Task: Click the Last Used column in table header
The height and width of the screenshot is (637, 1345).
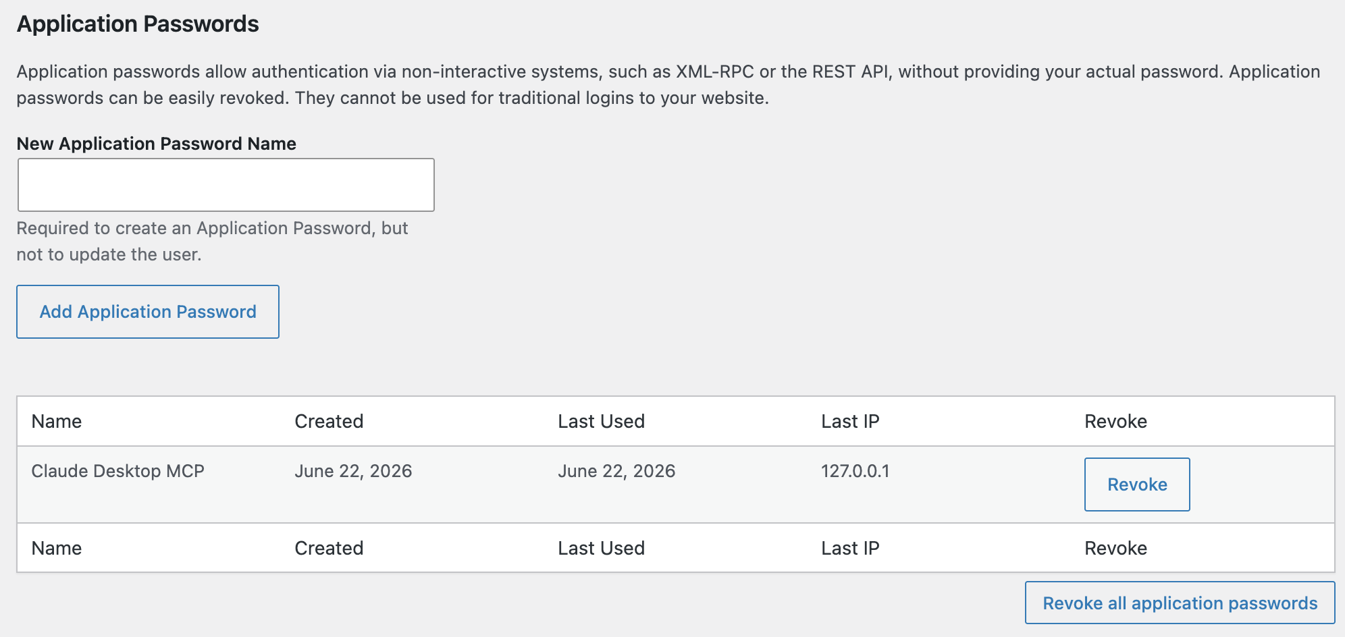Action: [601, 421]
